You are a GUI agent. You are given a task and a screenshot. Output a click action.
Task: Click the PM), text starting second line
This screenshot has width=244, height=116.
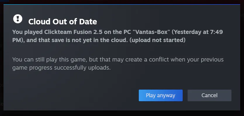tap(19, 40)
